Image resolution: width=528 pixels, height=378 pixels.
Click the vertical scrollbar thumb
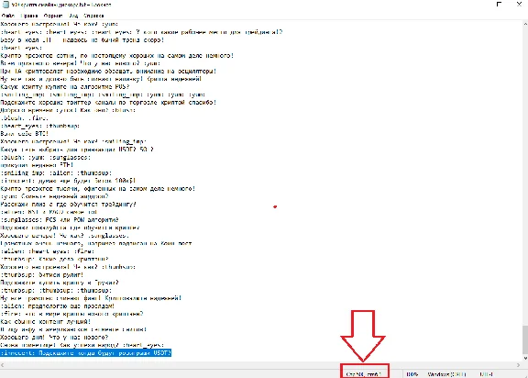point(525,339)
